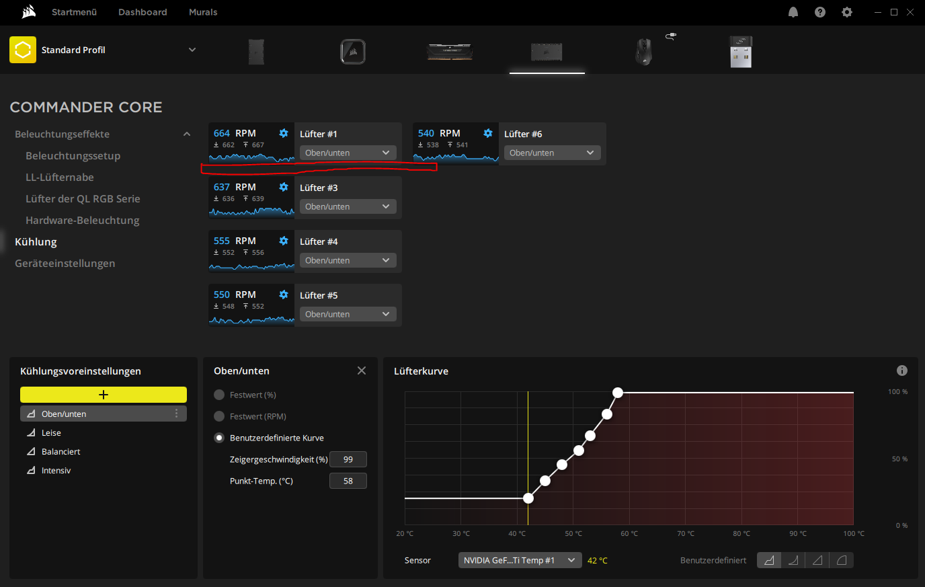This screenshot has height=587, width=925.
Task: Select the Leise cooling preset
Action: point(104,432)
